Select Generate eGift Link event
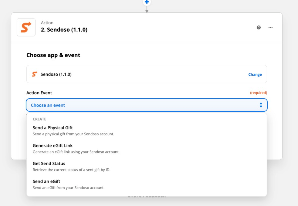Screen dimensions: 298x206 [x=53, y=146]
